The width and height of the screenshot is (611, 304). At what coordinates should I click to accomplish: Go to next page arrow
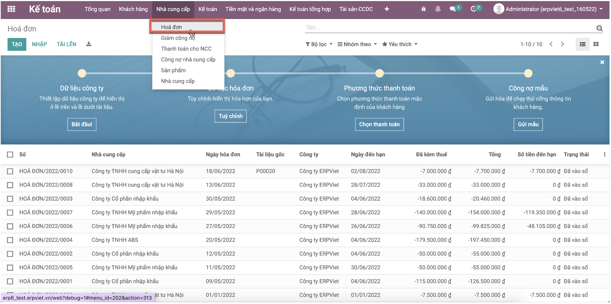(562, 44)
